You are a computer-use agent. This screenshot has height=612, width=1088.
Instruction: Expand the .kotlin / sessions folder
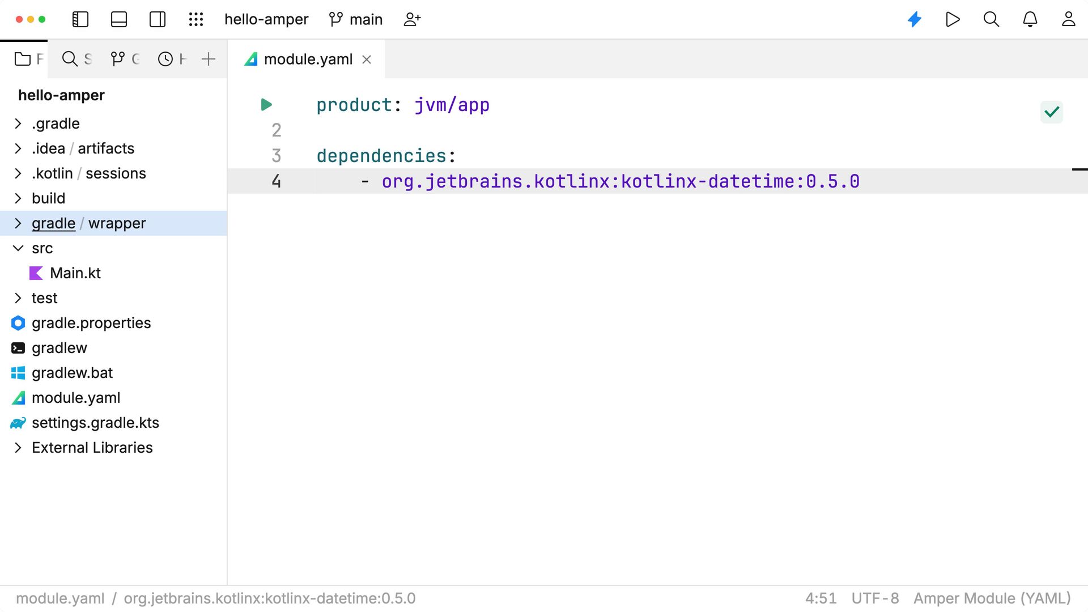point(18,173)
